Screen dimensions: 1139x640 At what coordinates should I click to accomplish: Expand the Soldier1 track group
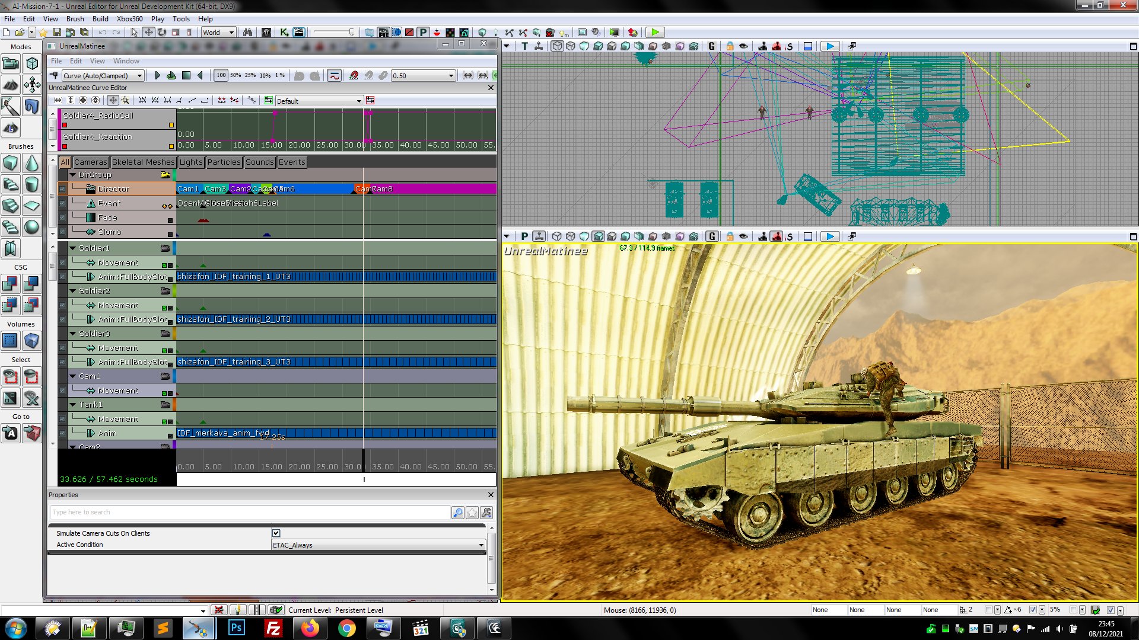point(72,248)
